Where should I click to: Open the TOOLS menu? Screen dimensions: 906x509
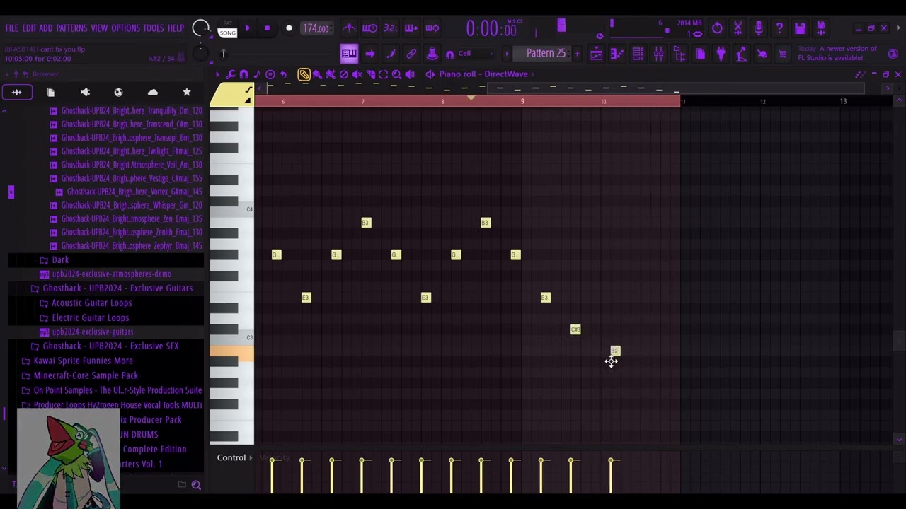pos(154,28)
